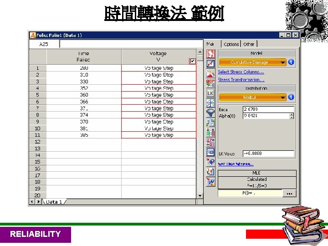328x246 pixels.
Task: Switch to the Options tab
Action: [231, 44]
